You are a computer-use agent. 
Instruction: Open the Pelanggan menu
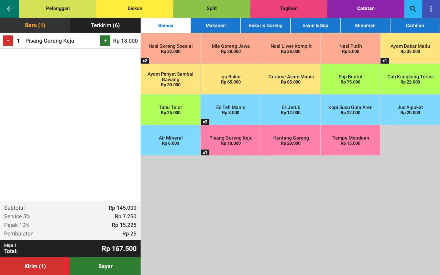coord(58,9)
